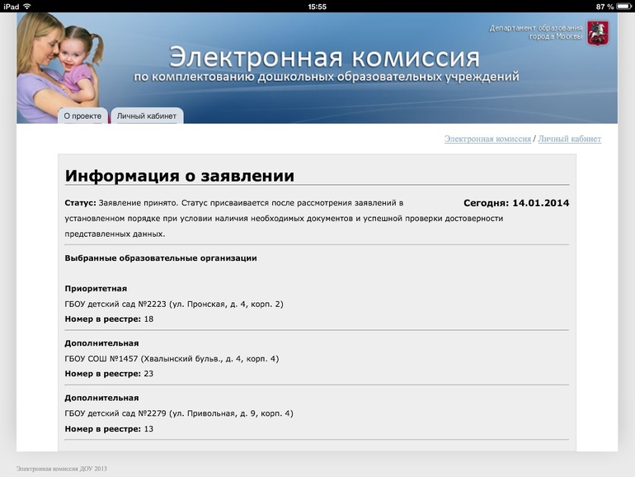Click 'Номер в реестре: 18' line

109,319
